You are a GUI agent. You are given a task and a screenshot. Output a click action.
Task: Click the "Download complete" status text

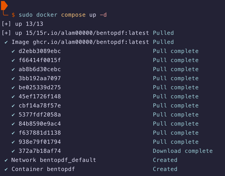[x=183, y=151]
